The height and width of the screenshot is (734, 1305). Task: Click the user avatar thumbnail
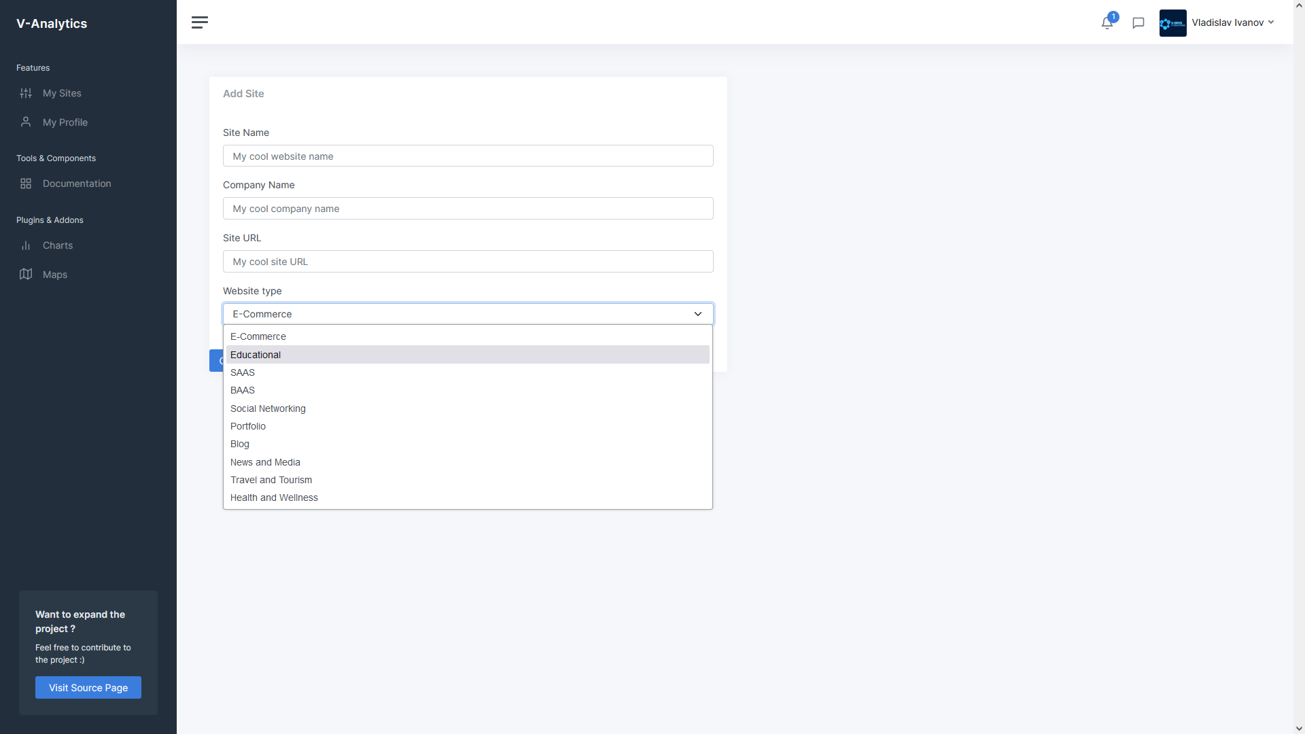(1172, 23)
